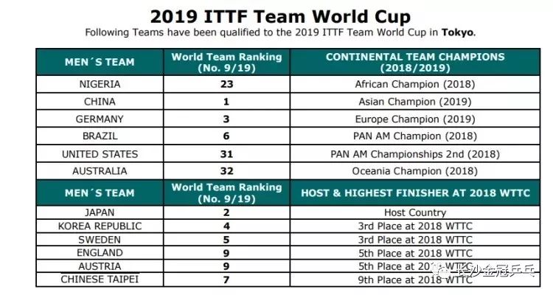Click the underlined CHINESE TAIPEI entry

coord(100,279)
